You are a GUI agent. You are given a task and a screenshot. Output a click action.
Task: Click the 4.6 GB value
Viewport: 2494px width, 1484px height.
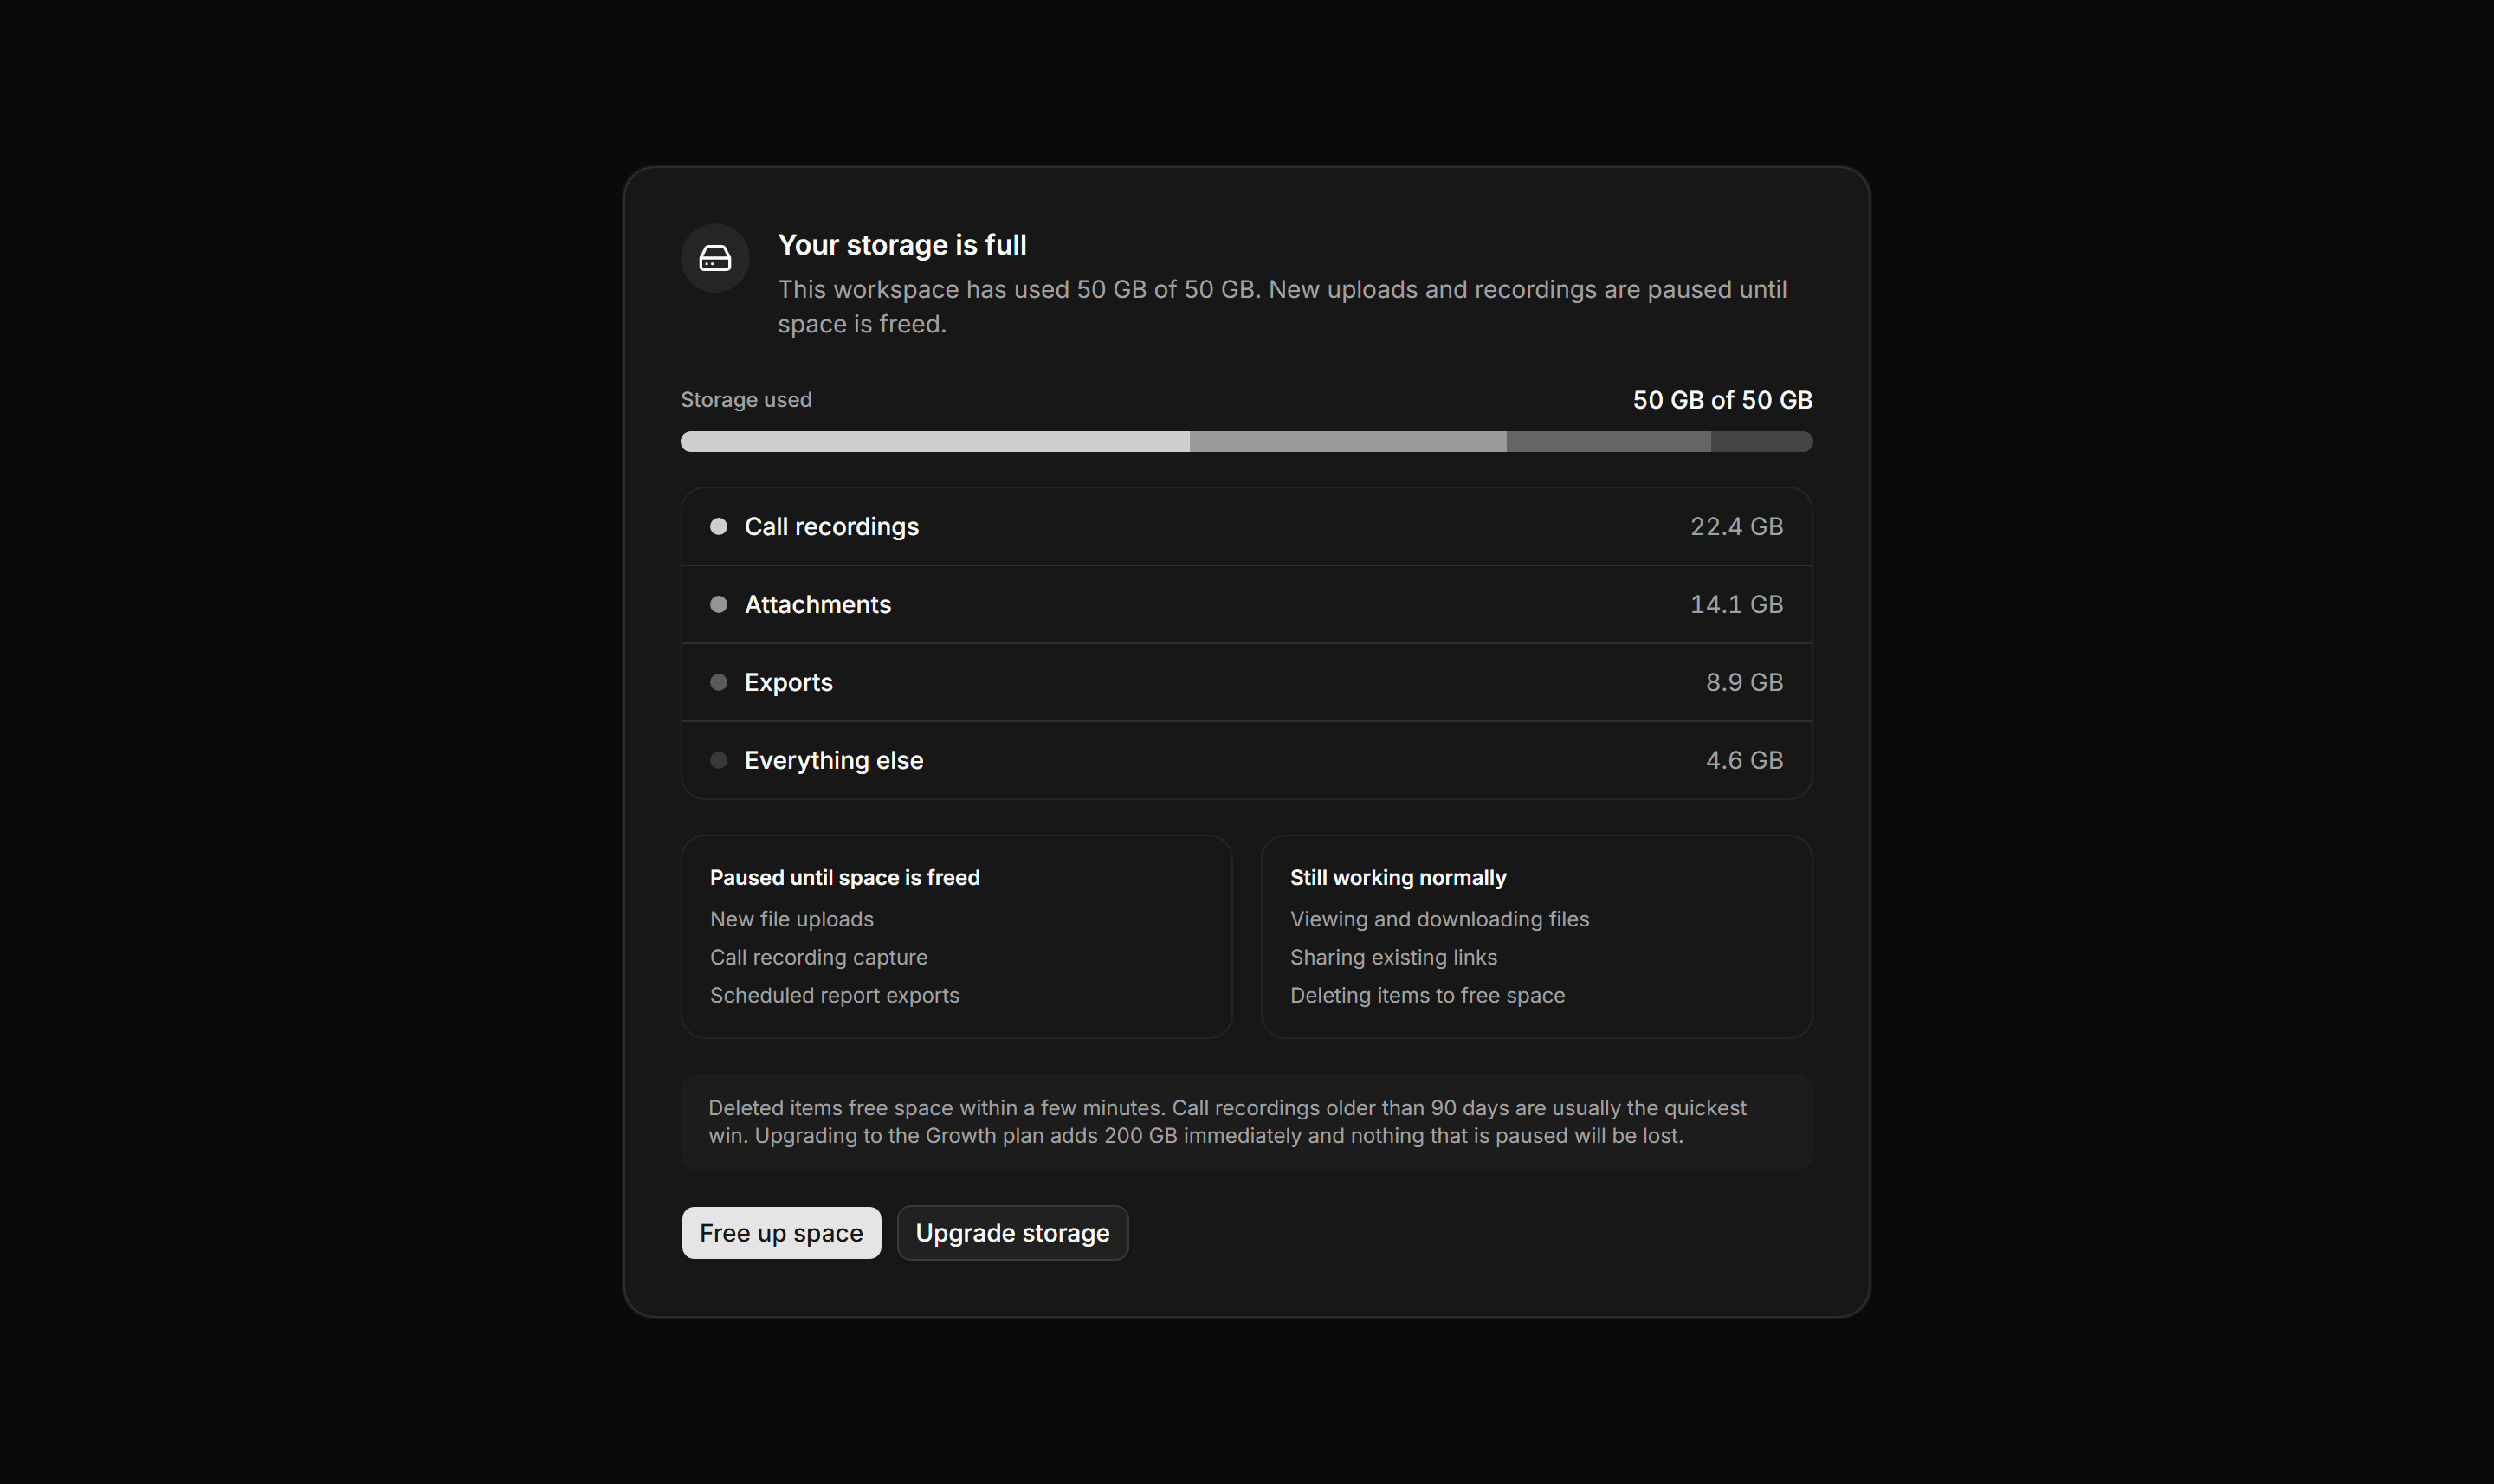pyautogui.click(x=1744, y=760)
